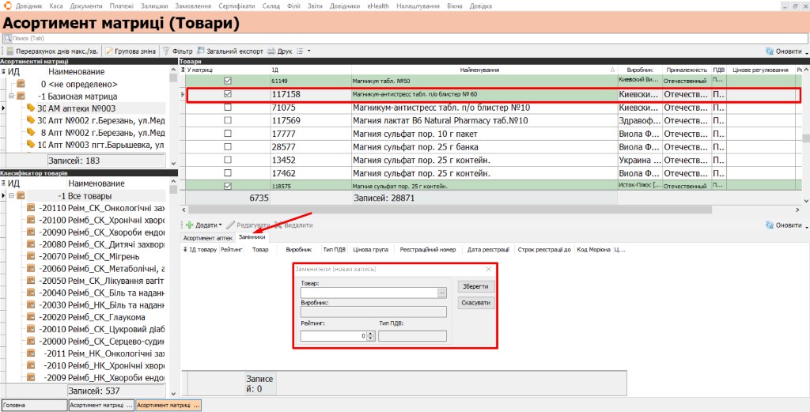Click Загальний експорт export icon
Image resolution: width=810 pixels, height=412 pixels.
[x=201, y=51]
